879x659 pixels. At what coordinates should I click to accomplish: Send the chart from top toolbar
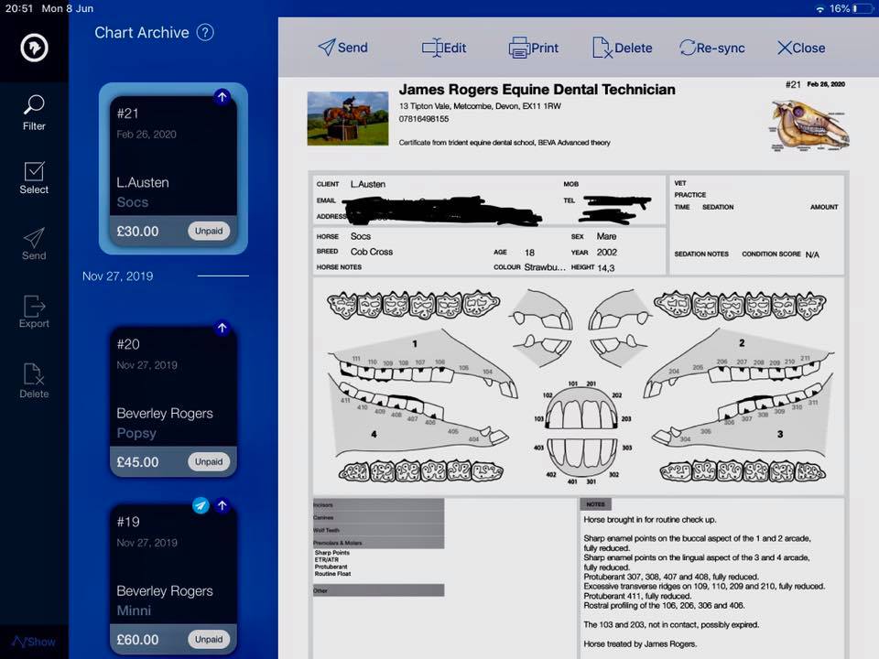coord(342,48)
